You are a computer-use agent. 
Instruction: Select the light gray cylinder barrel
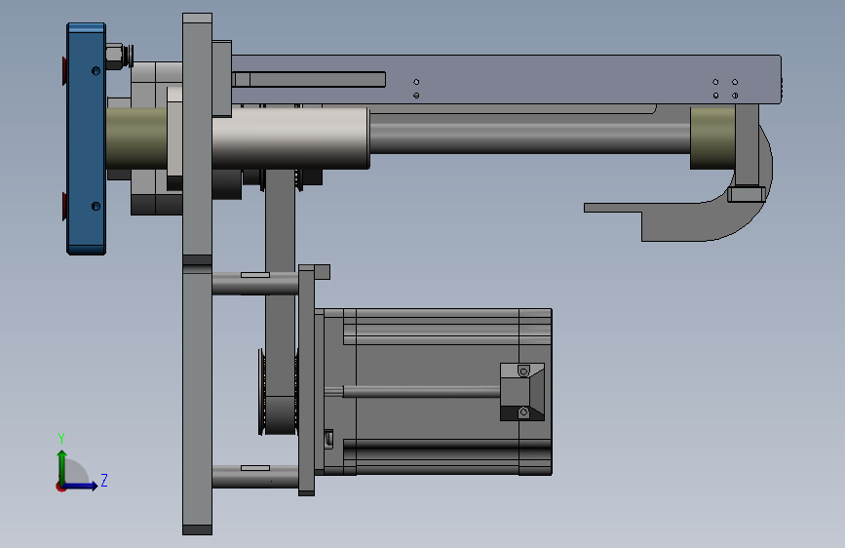click(289, 138)
